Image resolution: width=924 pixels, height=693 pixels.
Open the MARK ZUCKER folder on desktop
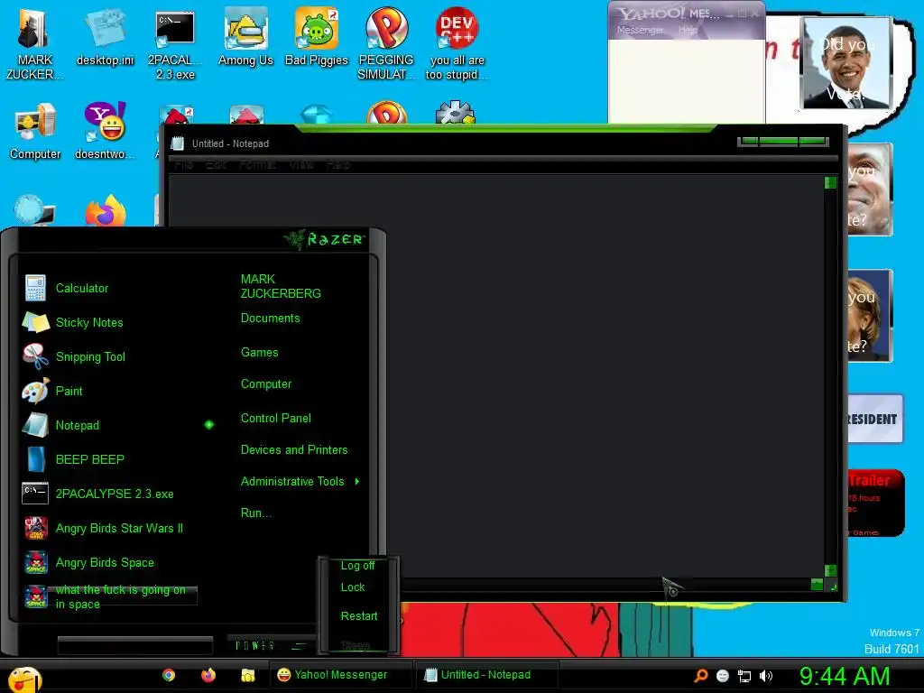[x=34, y=43]
